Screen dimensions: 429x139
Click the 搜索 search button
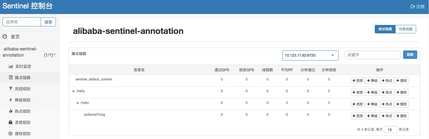48,22
